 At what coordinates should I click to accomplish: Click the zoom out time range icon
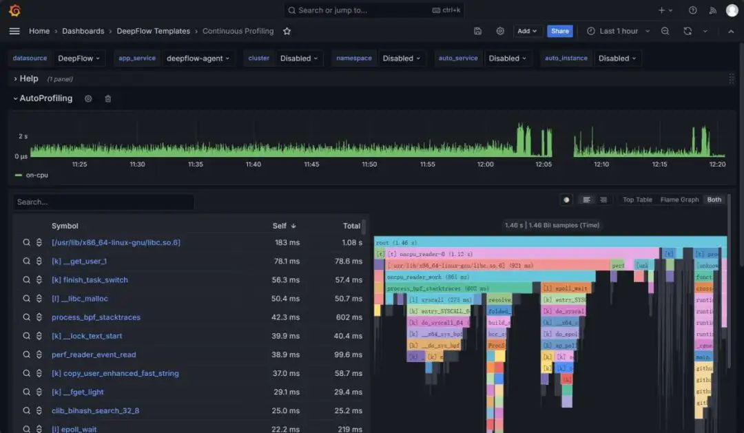click(665, 31)
